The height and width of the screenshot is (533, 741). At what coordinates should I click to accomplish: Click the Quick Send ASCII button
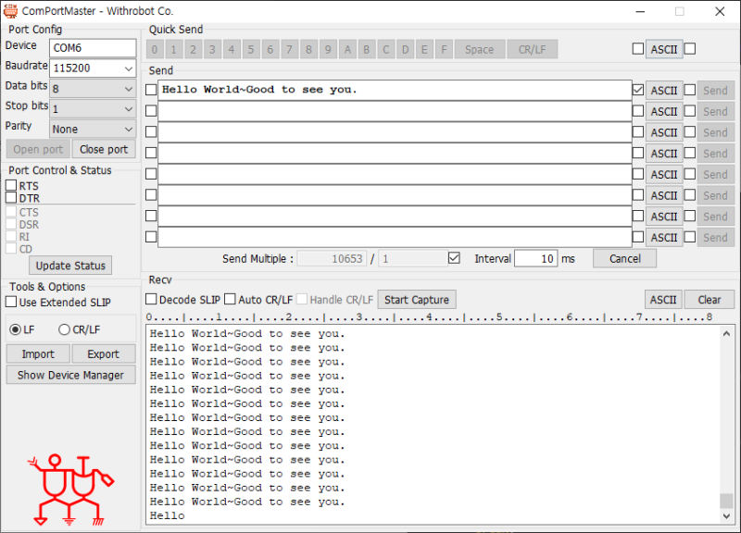tap(664, 49)
